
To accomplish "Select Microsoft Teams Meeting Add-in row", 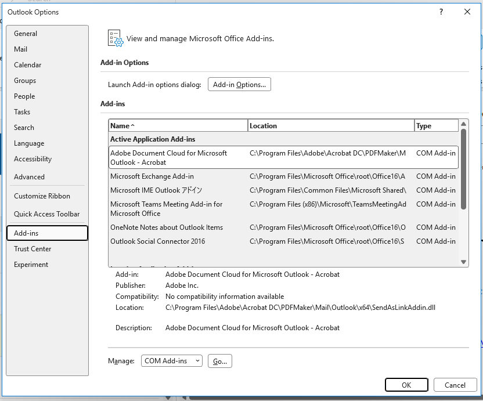I will (283, 209).
